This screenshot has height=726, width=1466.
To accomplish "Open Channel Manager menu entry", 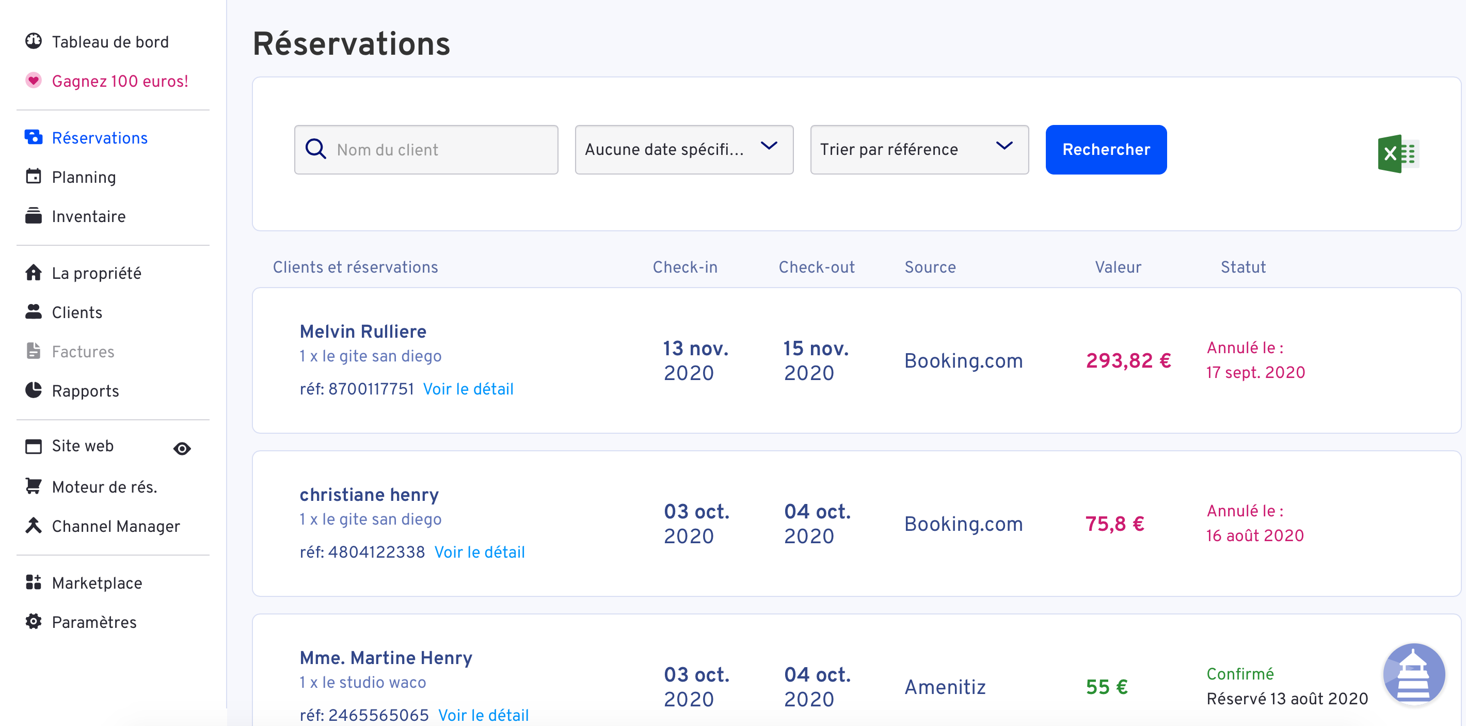I will pyautogui.click(x=116, y=526).
